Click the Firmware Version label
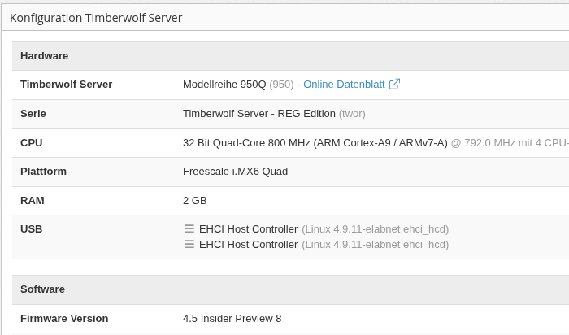Screen dimensions: 569x335 coord(64,318)
